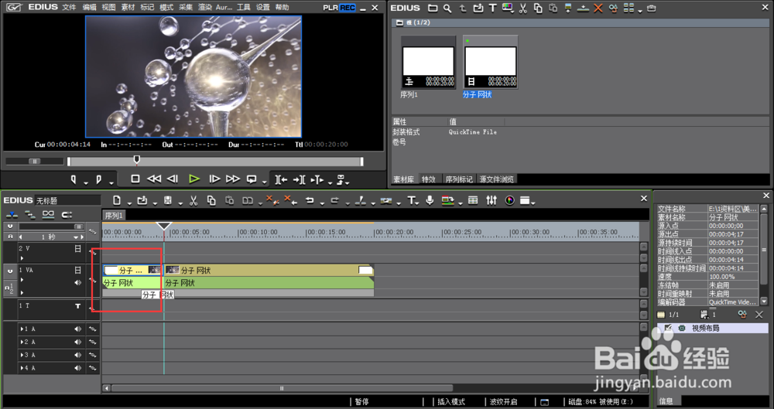The width and height of the screenshot is (774, 409).
Task: Open the timeline scale dropdown showing 1 秒
Action: click(76, 237)
